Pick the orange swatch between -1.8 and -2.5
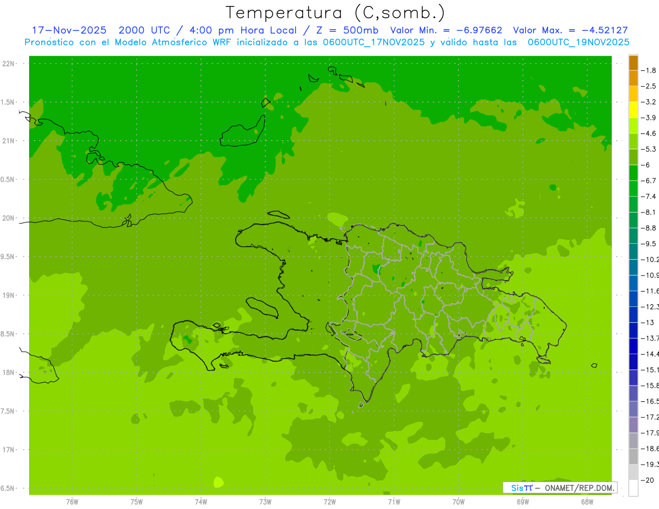 pos(633,78)
